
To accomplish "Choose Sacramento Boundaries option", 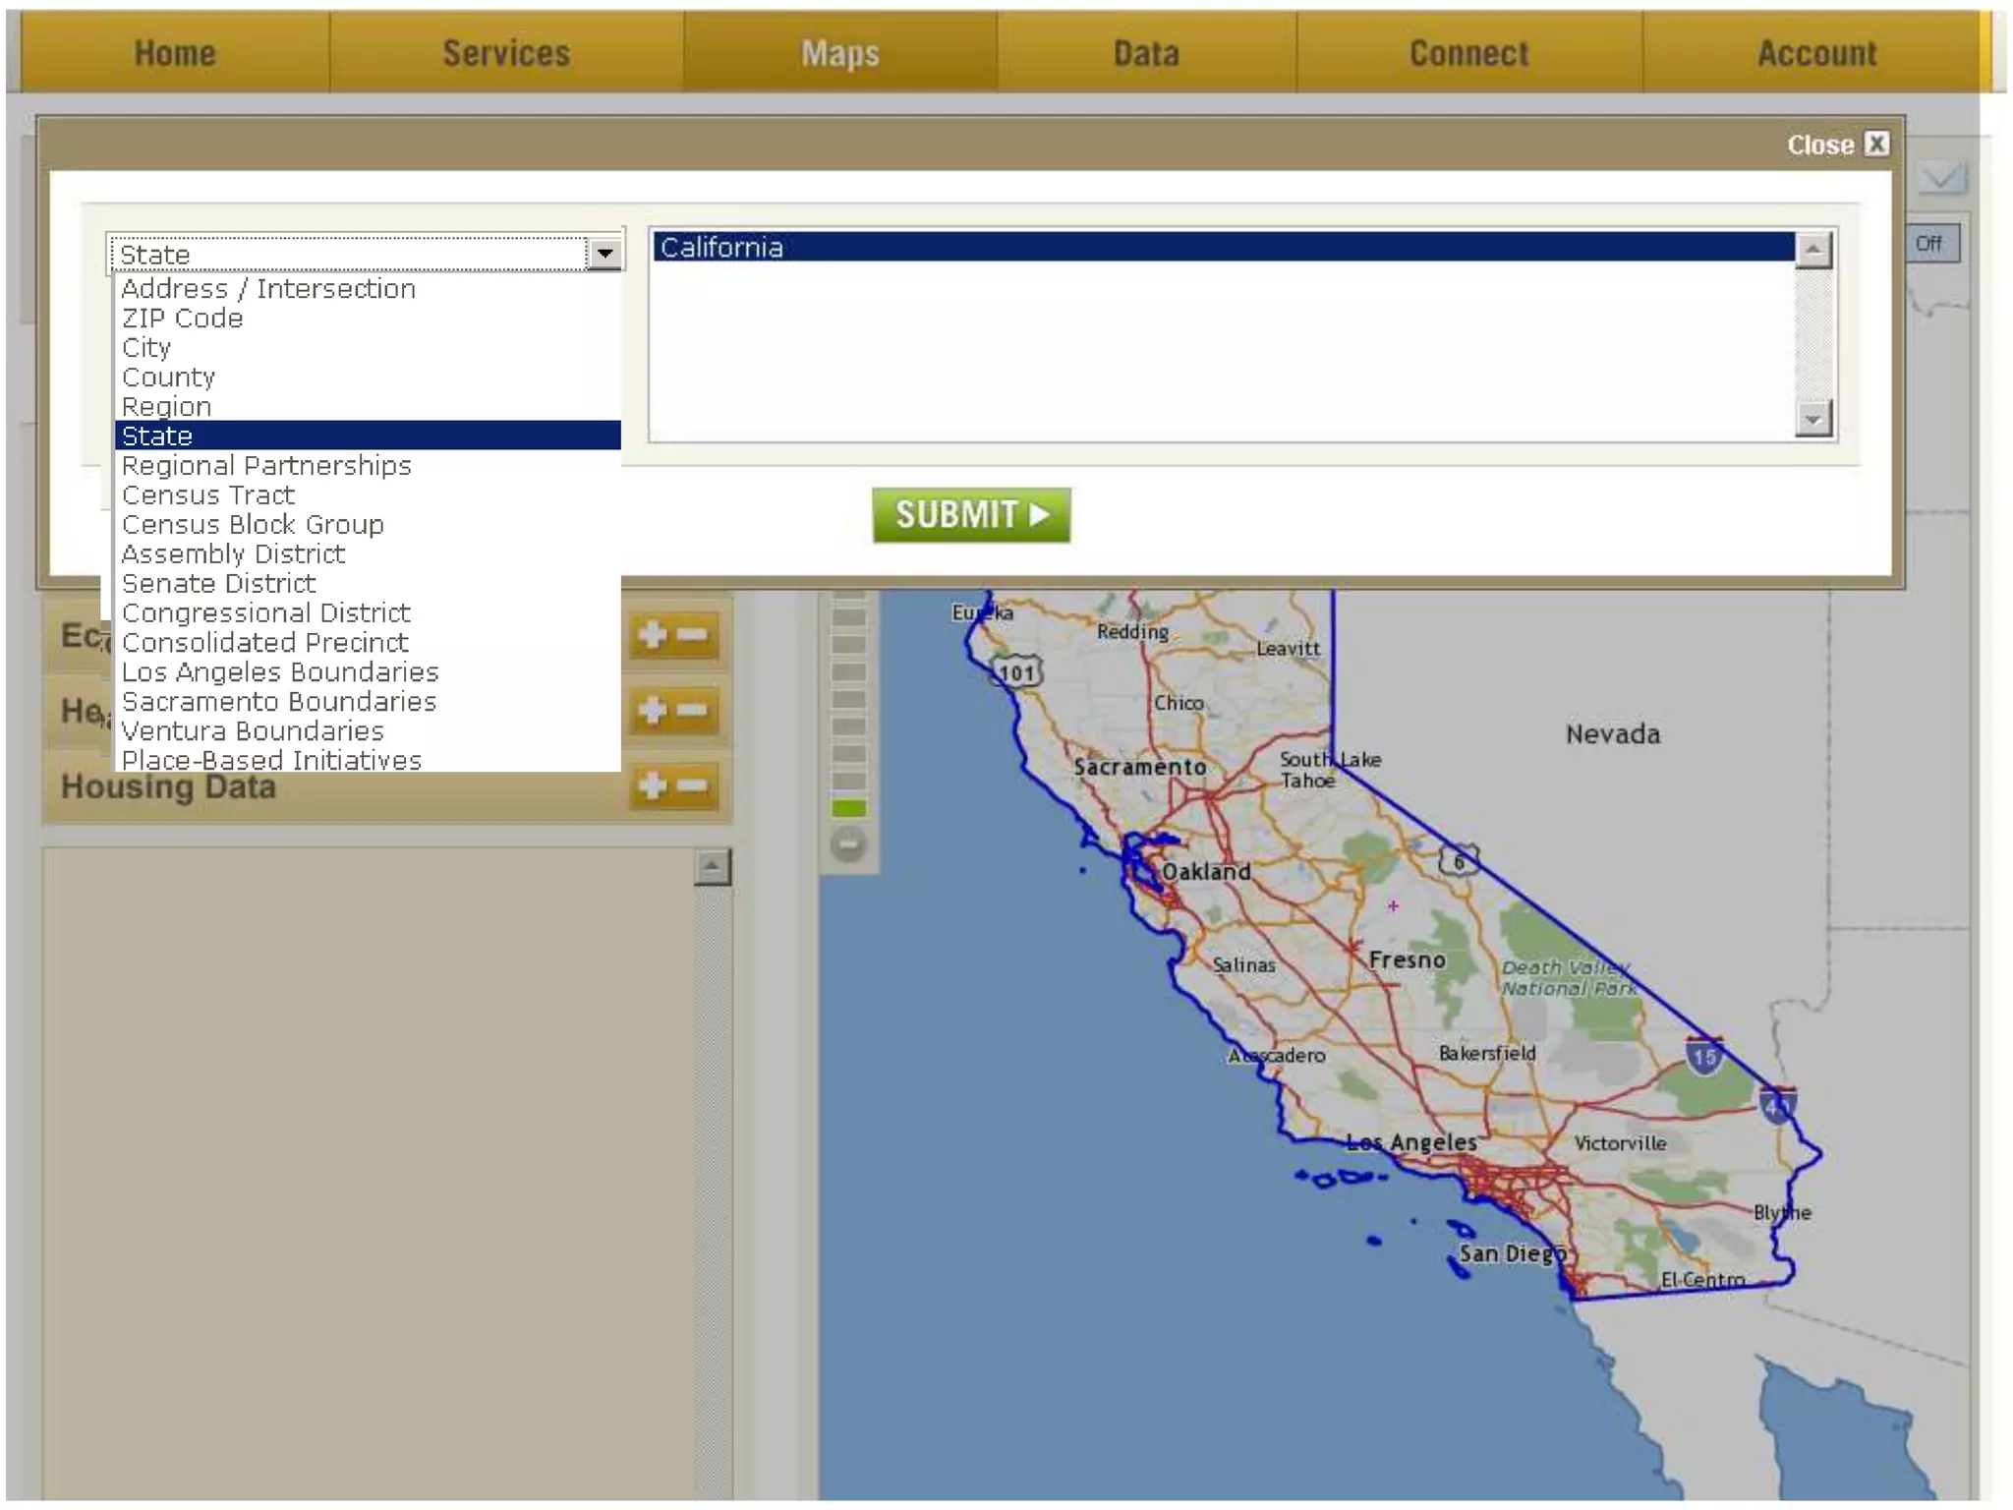I will (368, 702).
